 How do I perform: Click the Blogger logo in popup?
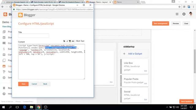(27, 15)
